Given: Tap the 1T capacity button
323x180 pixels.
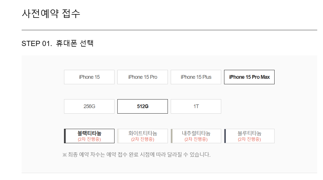Looking at the screenshot, I should pyautogui.click(x=196, y=106).
